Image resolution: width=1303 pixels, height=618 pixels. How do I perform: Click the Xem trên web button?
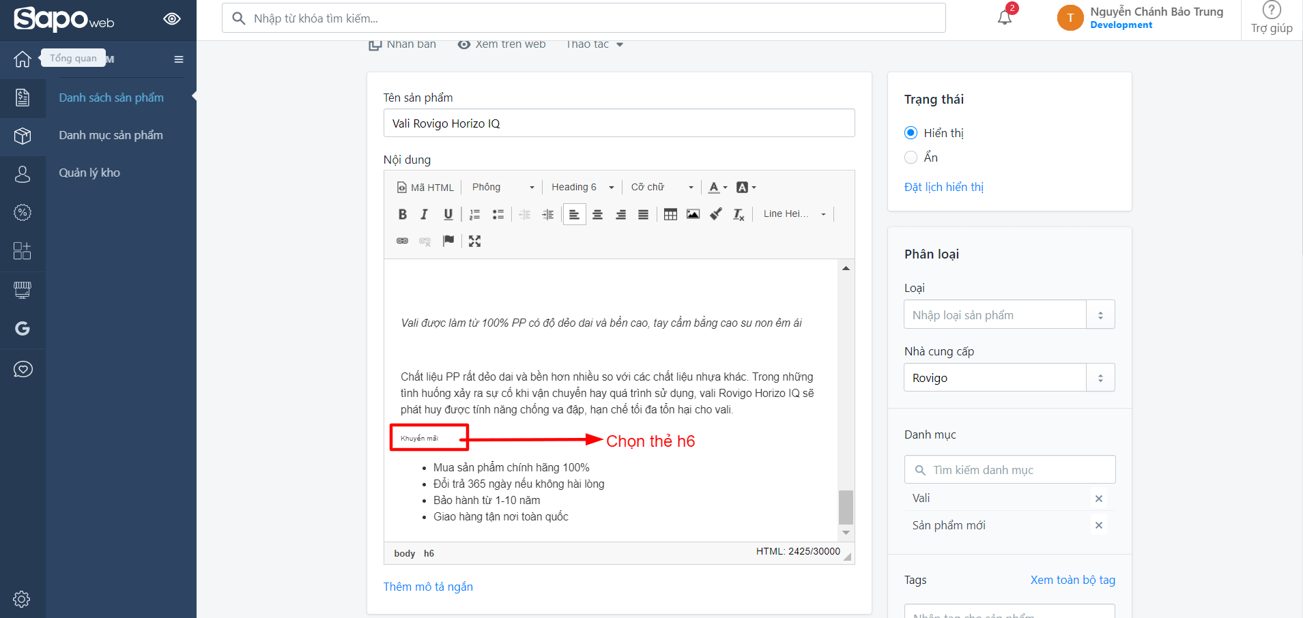click(502, 44)
